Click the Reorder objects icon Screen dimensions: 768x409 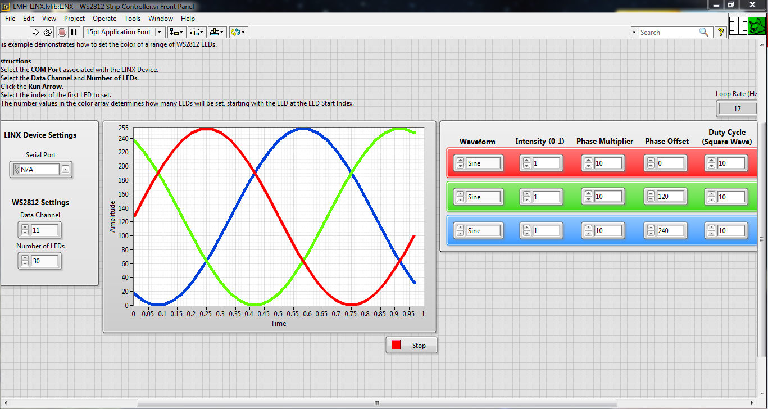pos(238,32)
